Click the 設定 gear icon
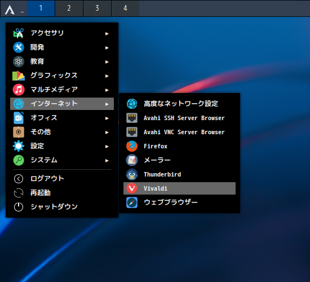 coord(19,146)
